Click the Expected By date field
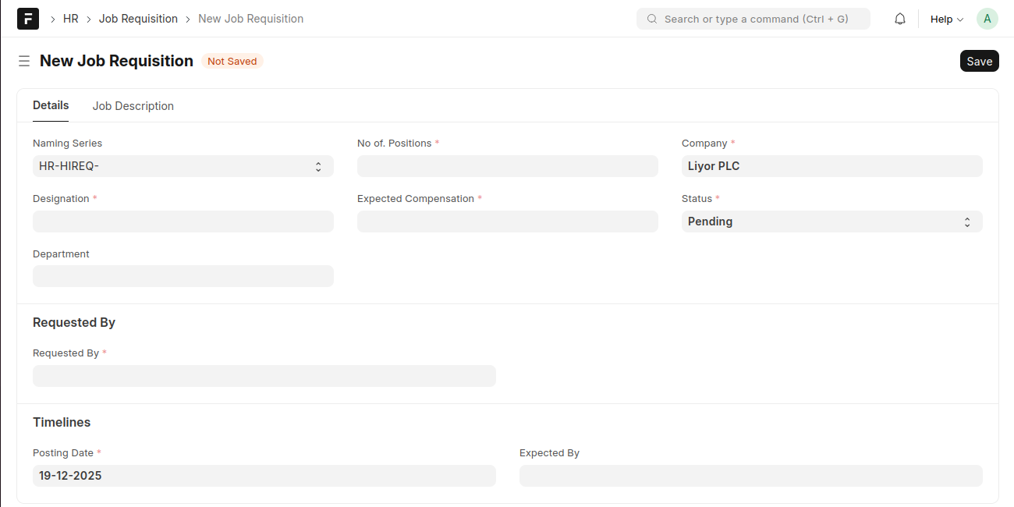This screenshot has width=1014, height=507. click(x=750, y=476)
